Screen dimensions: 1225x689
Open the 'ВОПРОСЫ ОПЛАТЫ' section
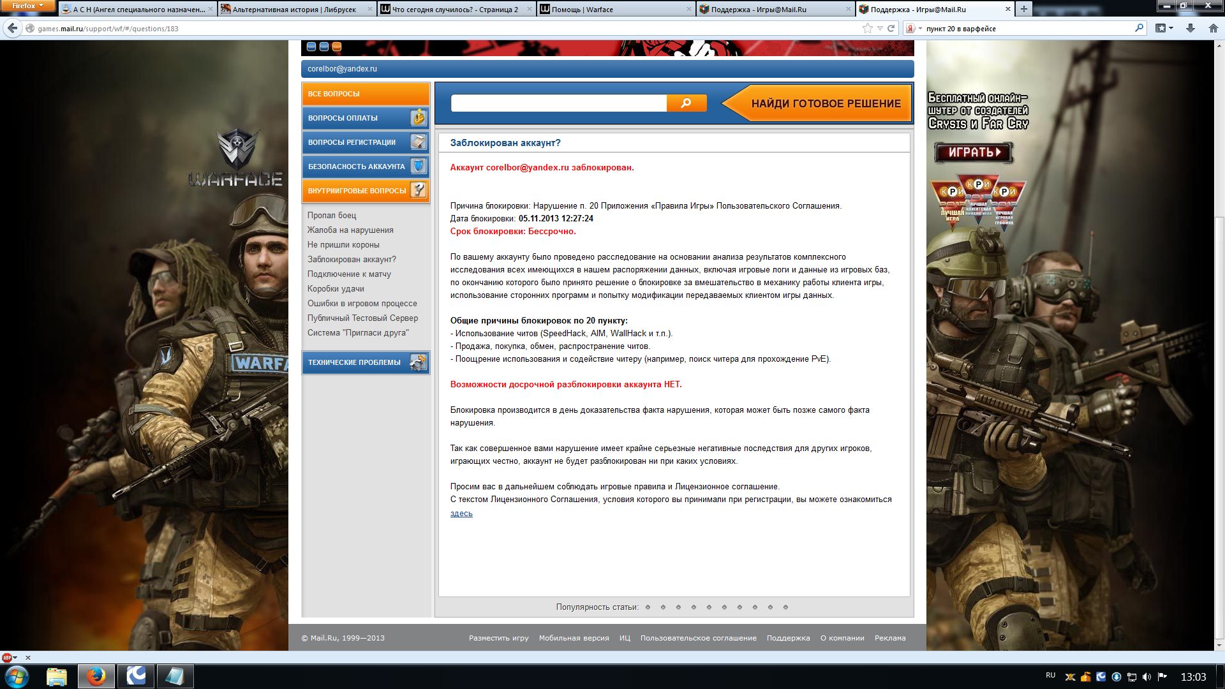pos(366,118)
